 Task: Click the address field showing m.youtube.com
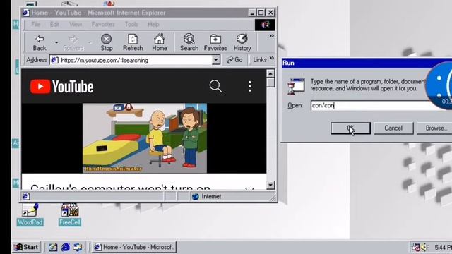click(x=136, y=60)
